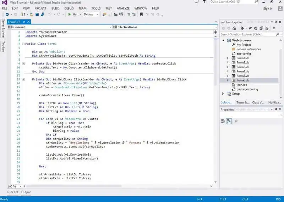The image size is (284, 202).
Task: Click the Refresh icon in Solution Explorer
Action: (256, 28)
